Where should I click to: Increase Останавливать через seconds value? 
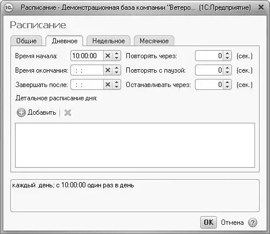[227, 82]
